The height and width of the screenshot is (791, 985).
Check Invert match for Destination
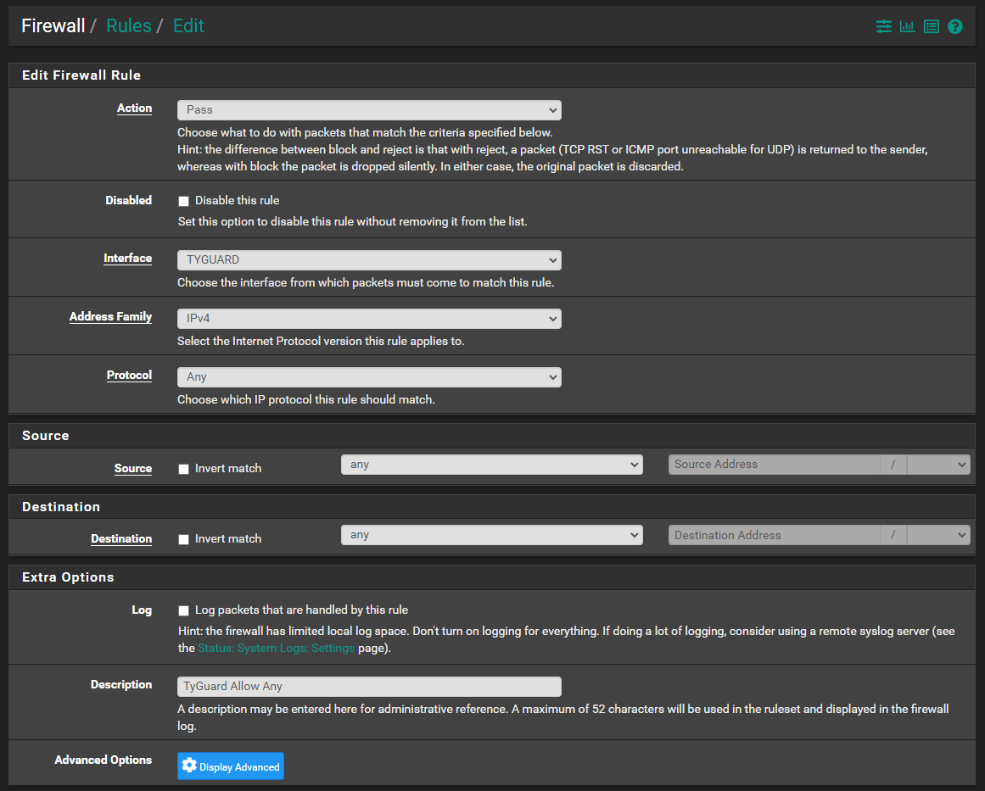[183, 539]
